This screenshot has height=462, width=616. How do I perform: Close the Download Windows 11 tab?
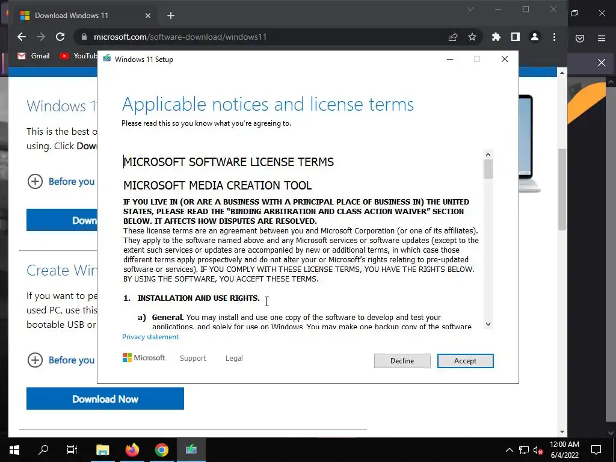click(x=148, y=16)
